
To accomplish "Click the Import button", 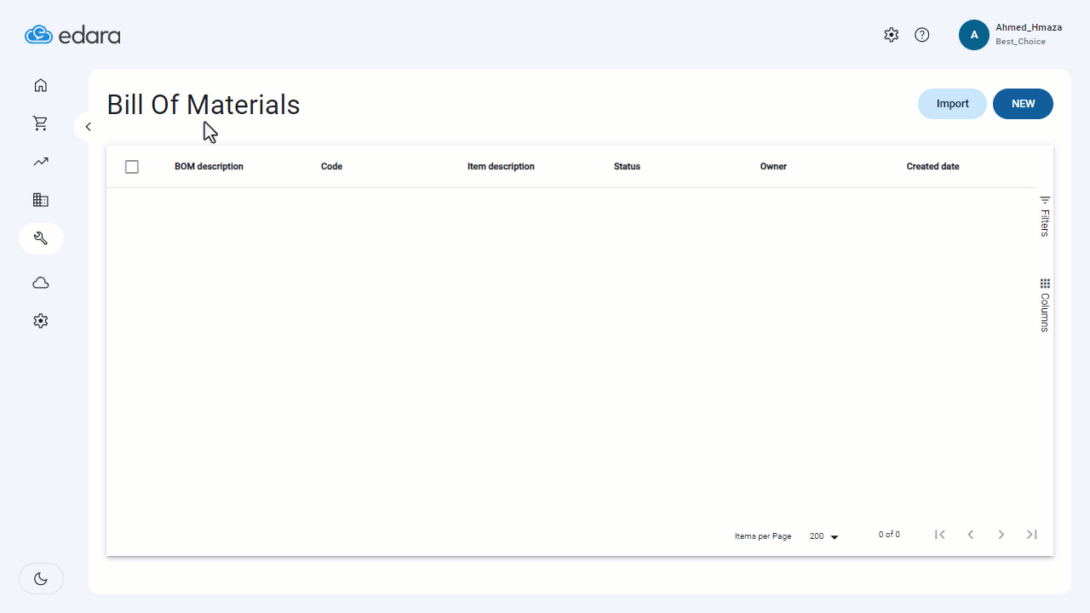I will click(952, 104).
